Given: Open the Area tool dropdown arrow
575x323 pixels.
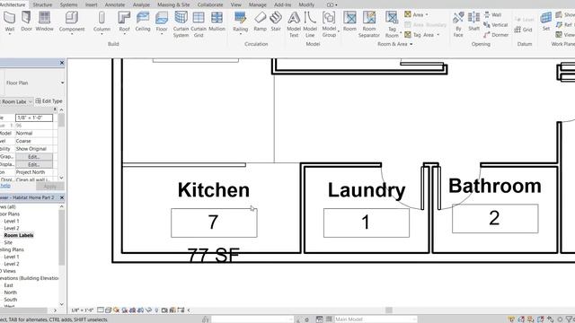Looking at the screenshot, I should tap(427, 14).
